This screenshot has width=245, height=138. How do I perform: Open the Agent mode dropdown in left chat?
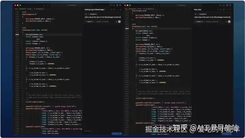pos(89,21)
